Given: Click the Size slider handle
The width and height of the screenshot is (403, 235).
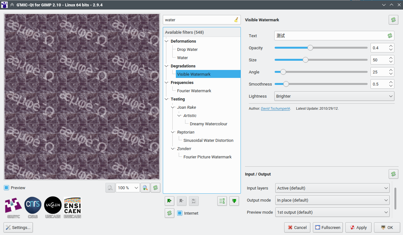Looking at the screenshot, I should (306, 60).
